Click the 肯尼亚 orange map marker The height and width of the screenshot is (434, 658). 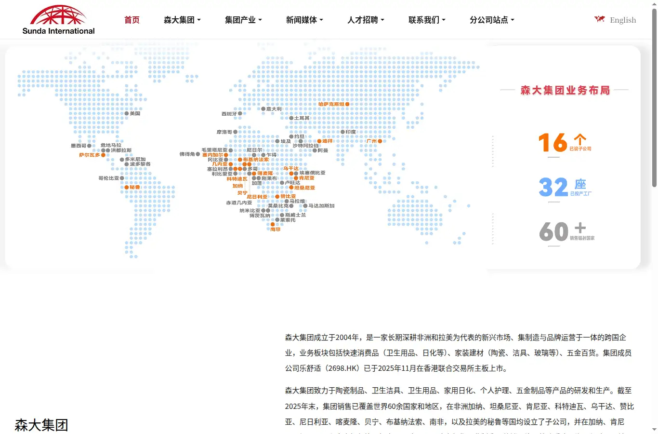(x=296, y=178)
